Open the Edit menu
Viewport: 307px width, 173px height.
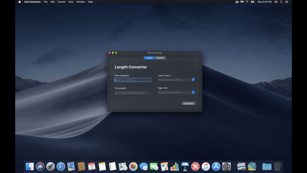tap(53, 2)
